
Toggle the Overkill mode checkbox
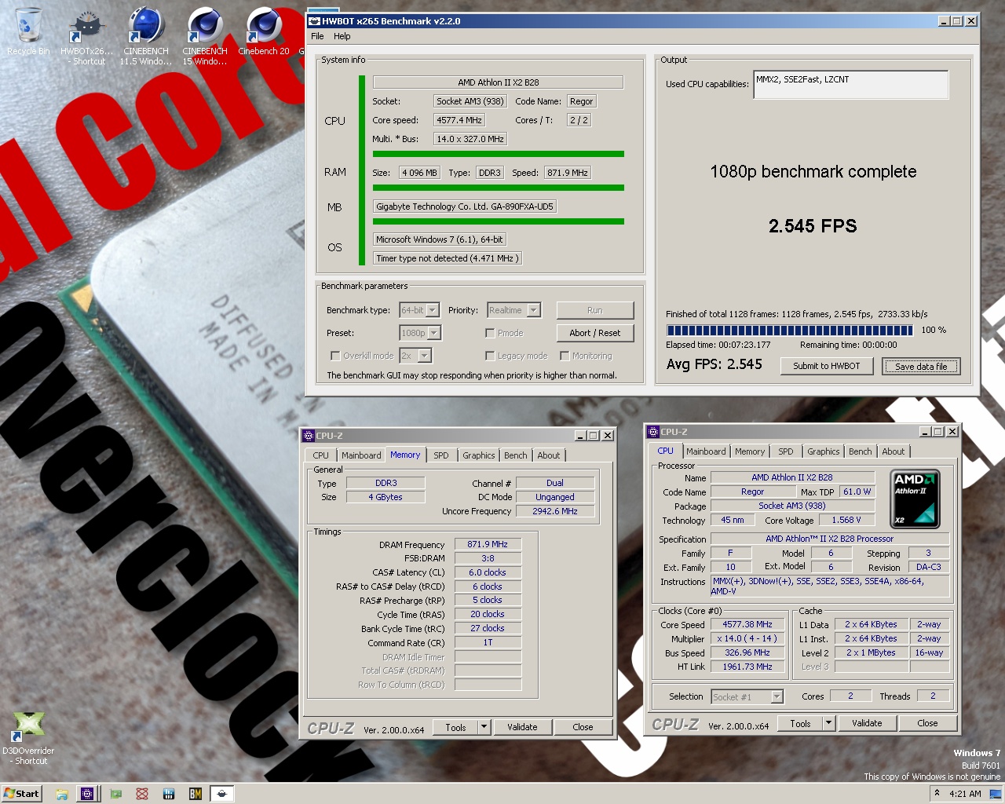coord(335,356)
